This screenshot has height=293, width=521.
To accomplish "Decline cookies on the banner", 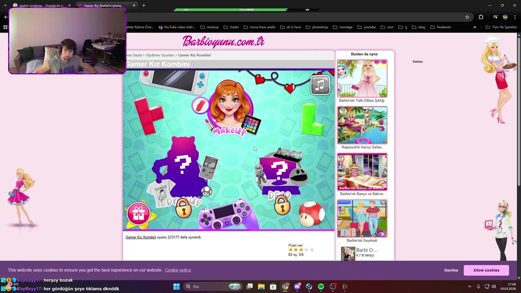I will [451, 270].
